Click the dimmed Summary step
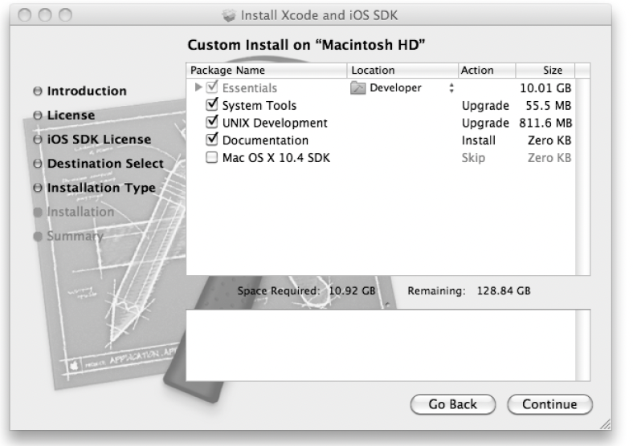The height and width of the screenshot is (446, 633). (75, 236)
